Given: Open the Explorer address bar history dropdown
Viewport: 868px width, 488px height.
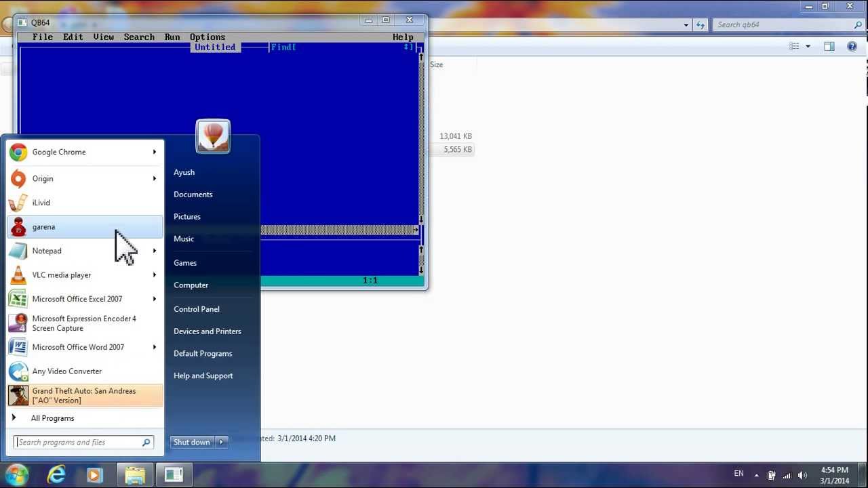Looking at the screenshot, I should pos(686,25).
